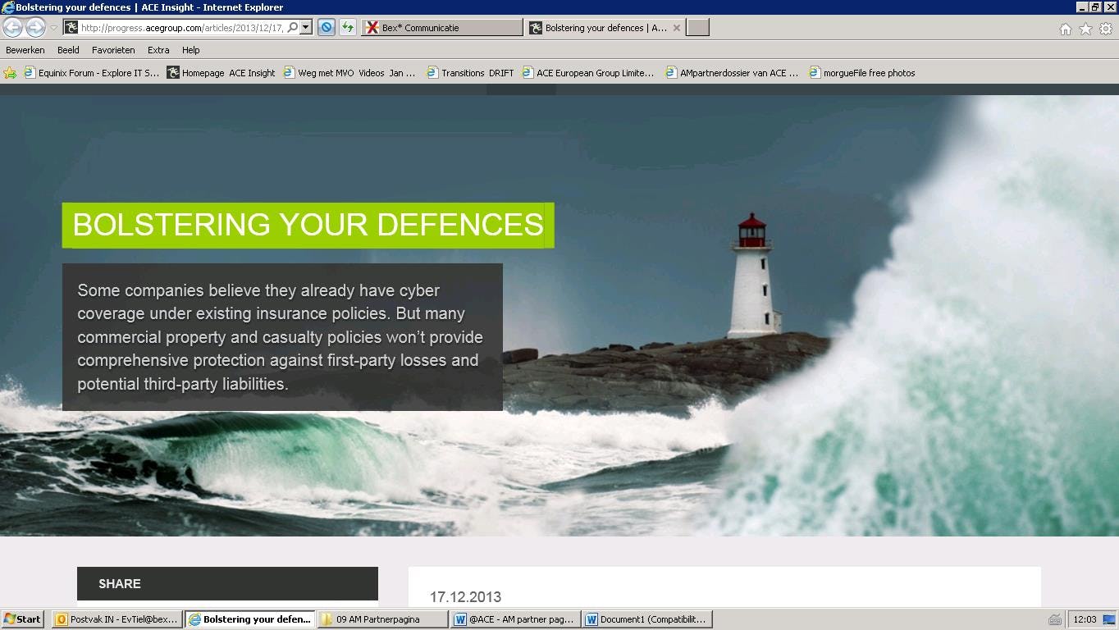The height and width of the screenshot is (630, 1119).
Task: Open a new blank tab
Action: 697,28
